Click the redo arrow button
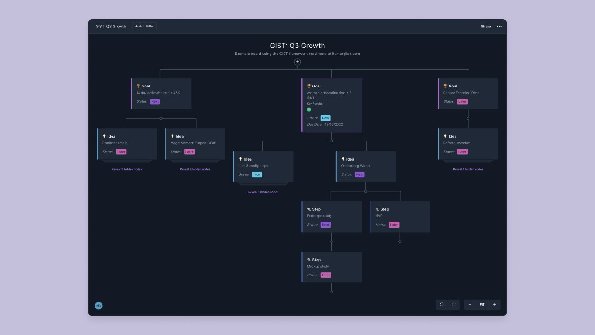Screen dimensions: 595x335 (454, 305)
